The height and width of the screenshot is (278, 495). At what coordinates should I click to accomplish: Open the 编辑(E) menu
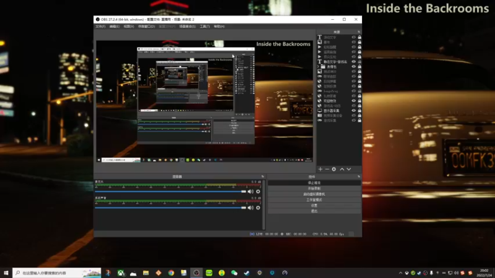click(114, 27)
